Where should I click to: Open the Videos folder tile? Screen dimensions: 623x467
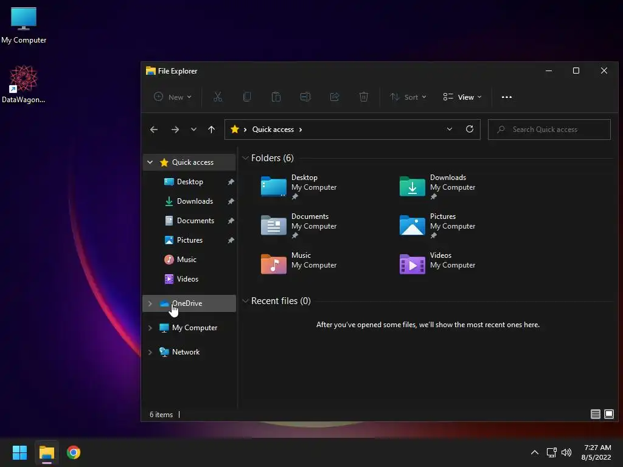[437, 264]
